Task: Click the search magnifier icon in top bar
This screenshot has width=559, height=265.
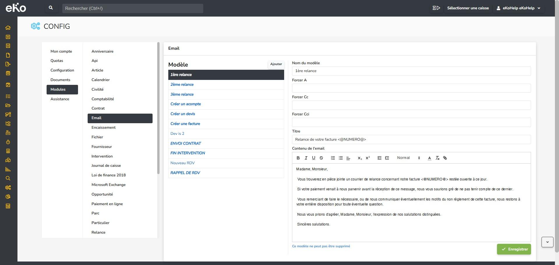Action: pos(51,8)
